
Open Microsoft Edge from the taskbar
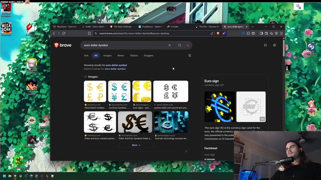click(x=31, y=176)
